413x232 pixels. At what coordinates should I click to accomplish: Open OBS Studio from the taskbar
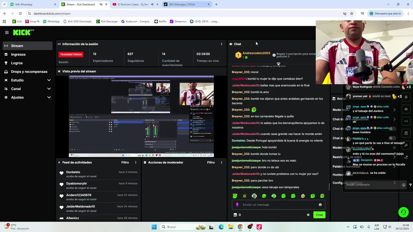250,227
